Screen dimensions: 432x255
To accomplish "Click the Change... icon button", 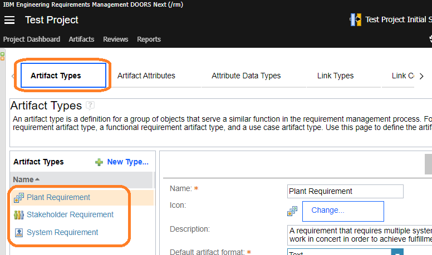I will 342,211.
